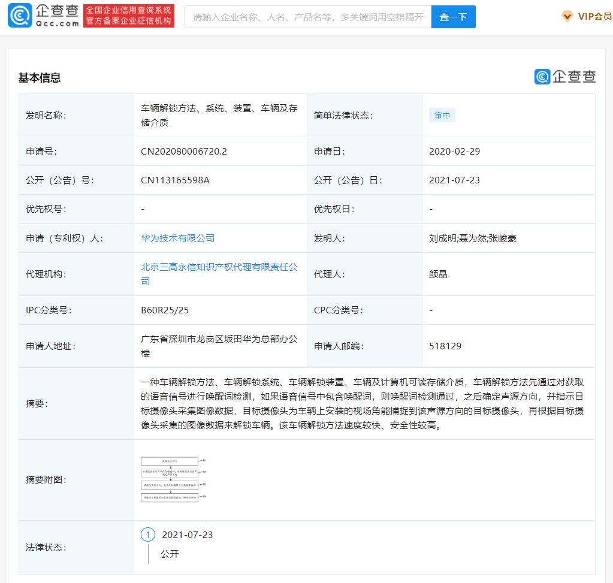Select agent name 颜晶
Screen dimensions: 613x583
pyautogui.click(x=438, y=274)
